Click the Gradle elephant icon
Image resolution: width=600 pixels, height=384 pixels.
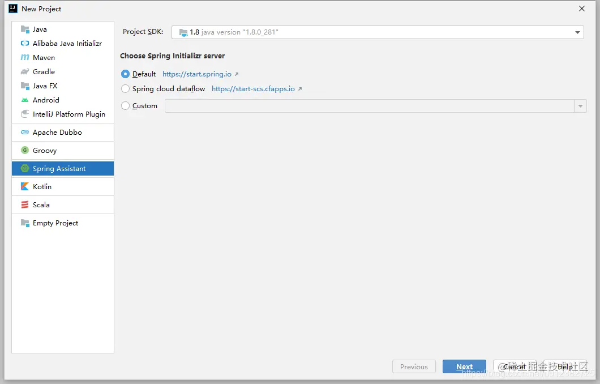tap(25, 71)
